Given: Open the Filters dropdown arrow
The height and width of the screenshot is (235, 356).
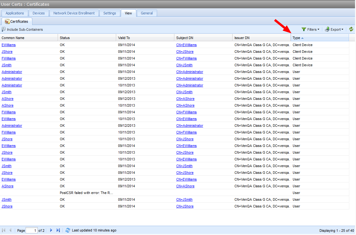Looking at the screenshot, I should 318,29.
